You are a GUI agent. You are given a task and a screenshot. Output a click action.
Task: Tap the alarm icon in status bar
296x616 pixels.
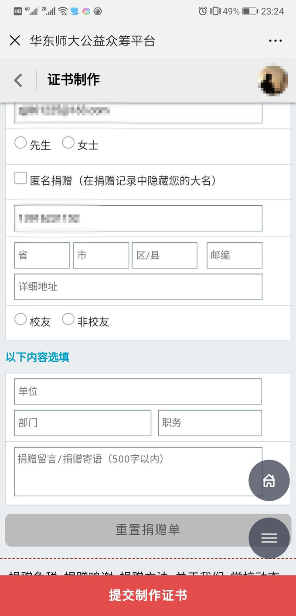pos(203,11)
